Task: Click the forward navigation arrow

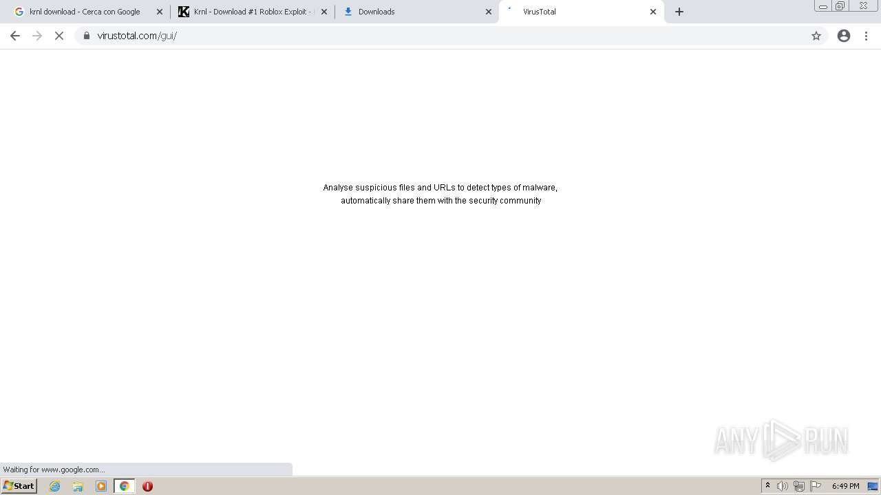Action: 37,36
